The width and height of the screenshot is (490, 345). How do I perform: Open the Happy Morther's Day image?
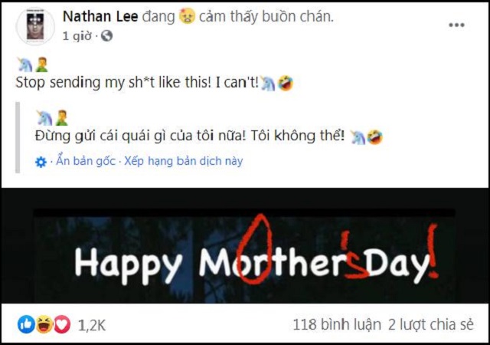pos(245,245)
